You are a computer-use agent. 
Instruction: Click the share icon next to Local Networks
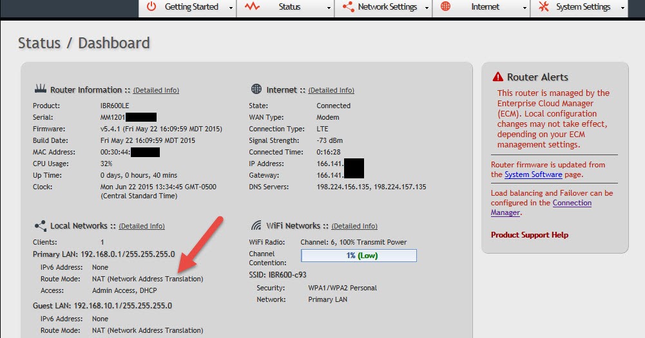[x=41, y=225]
